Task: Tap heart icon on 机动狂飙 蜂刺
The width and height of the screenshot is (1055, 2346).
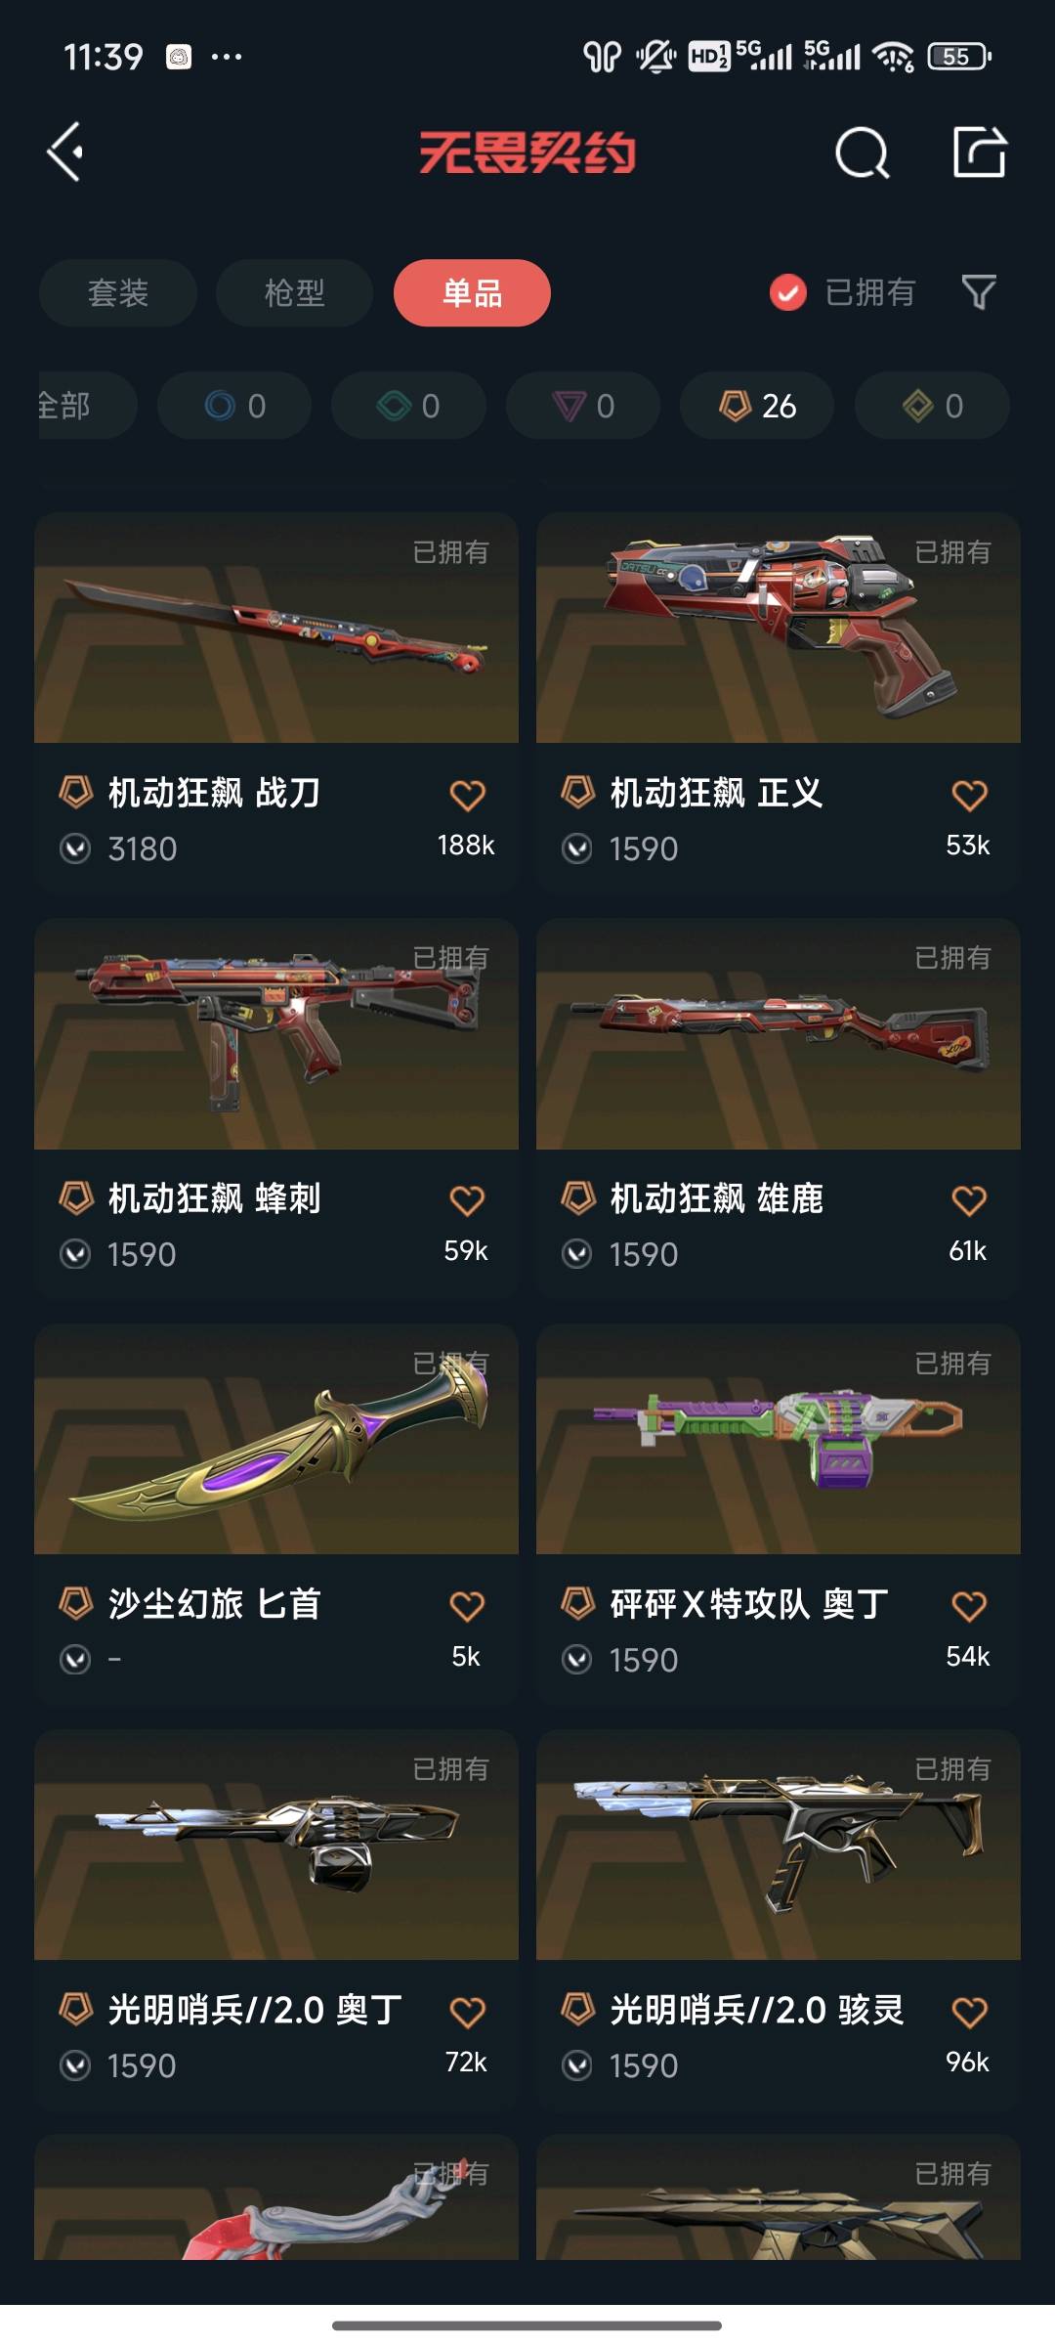Action: tap(467, 1200)
